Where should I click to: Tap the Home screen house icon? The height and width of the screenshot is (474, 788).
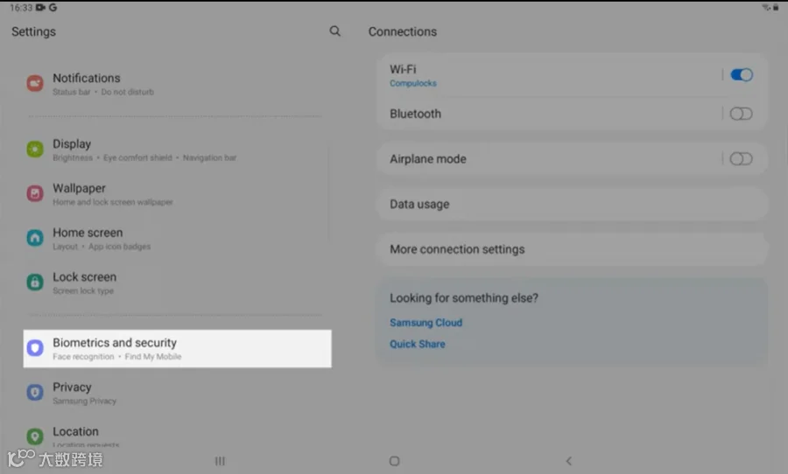tap(35, 238)
